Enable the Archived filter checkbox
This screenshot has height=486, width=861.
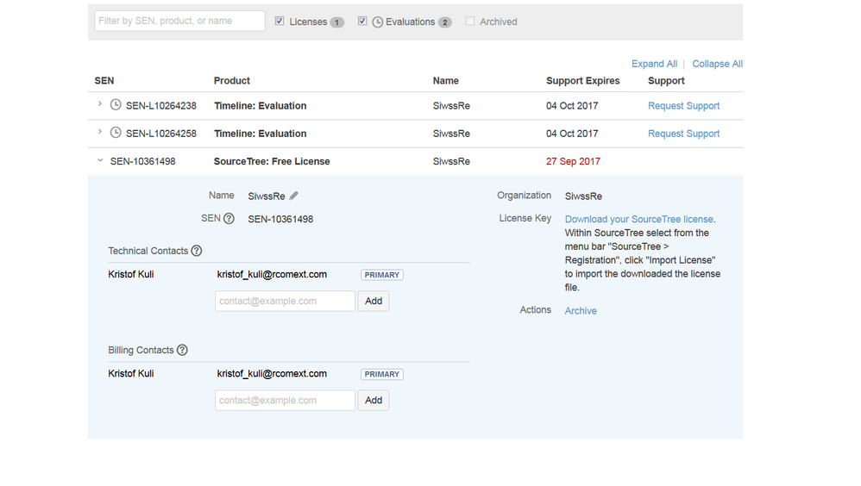click(470, 21)
